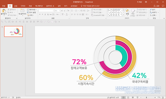The image size is (166, 99).
Task: Click Format Painter (서식 복사)
Action: tap(12, 15)
